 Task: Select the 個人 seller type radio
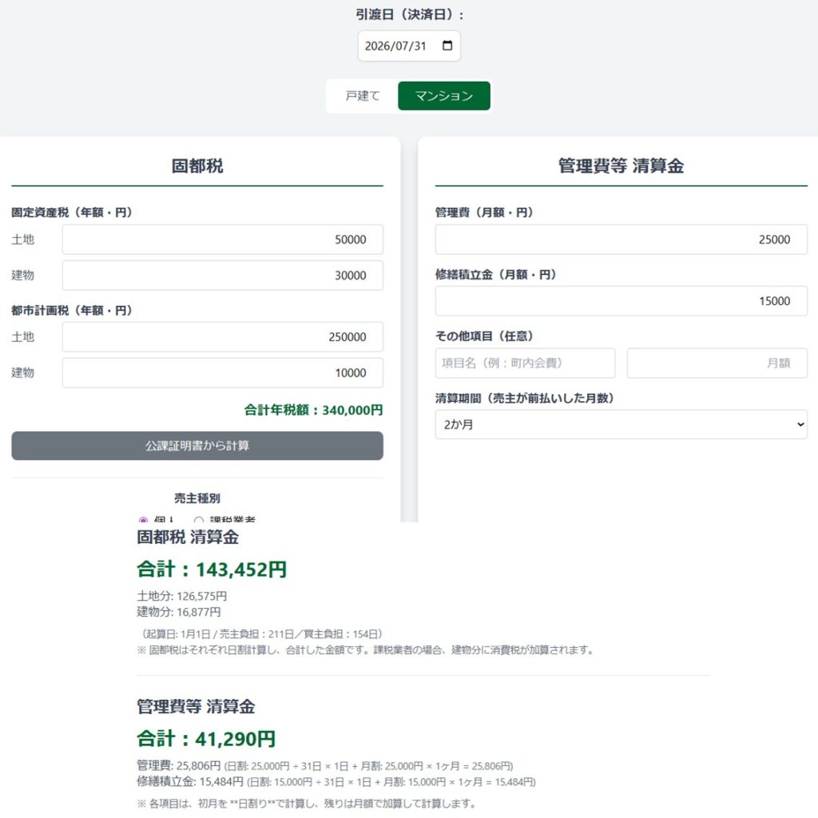(x=144, y=520)
